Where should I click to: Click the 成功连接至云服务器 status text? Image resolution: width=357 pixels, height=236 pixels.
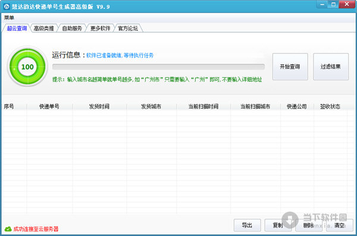pyautogui.click(x=36, y=229)
